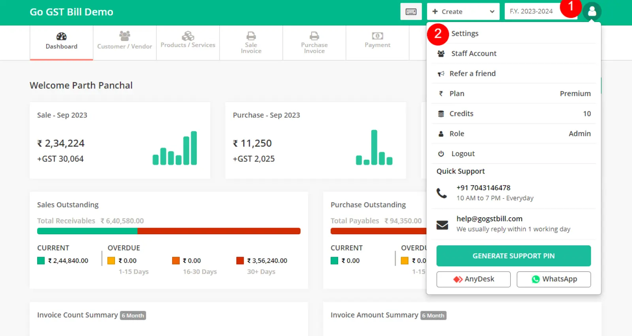
Task: Open the Credits menu row
Action: coord(513,114)
